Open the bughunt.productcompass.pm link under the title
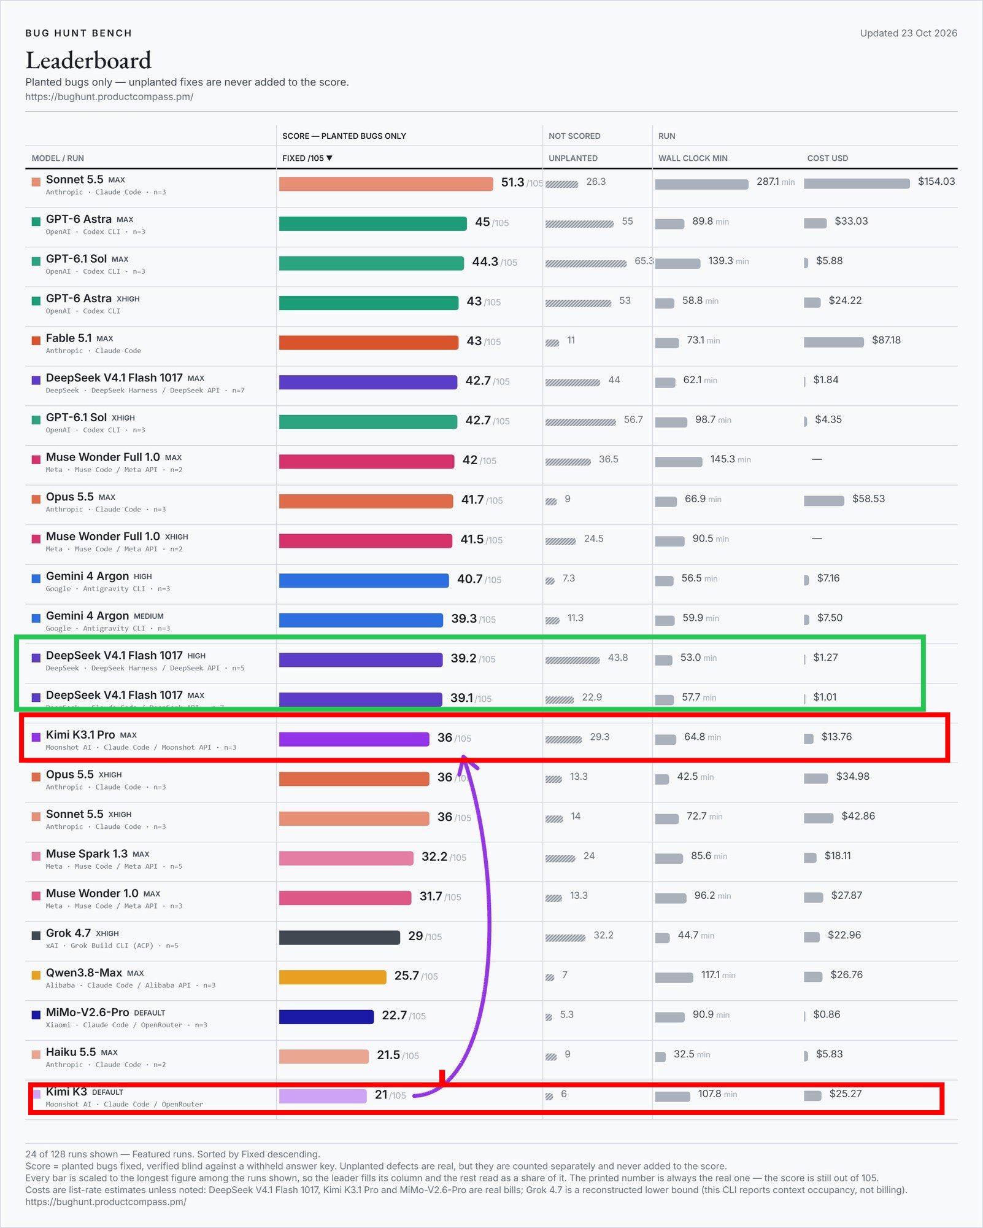Image resolution: width=983 pixels, height=1228 pixels. pyautogui.click(x=109, y=96)
